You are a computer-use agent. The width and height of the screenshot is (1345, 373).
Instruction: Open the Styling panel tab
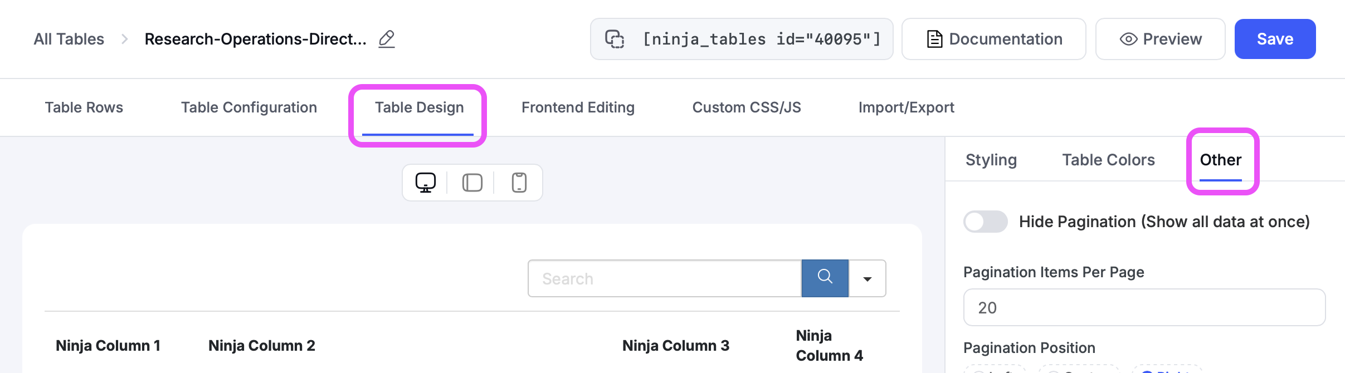tap(991, 160)
